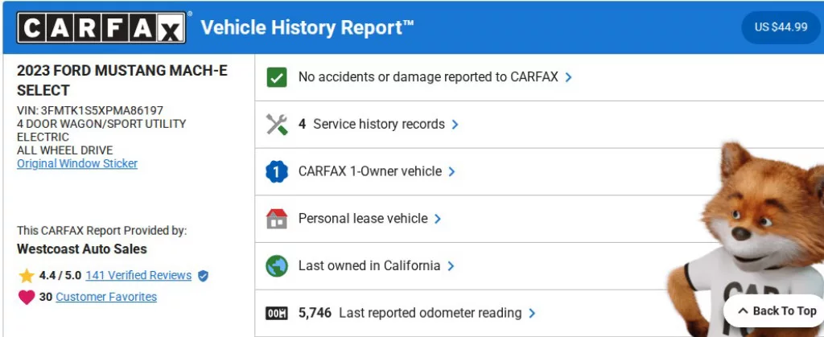Click the odometer reading icon
Screen dimensions: 824x337
click(x=277, y=313)
